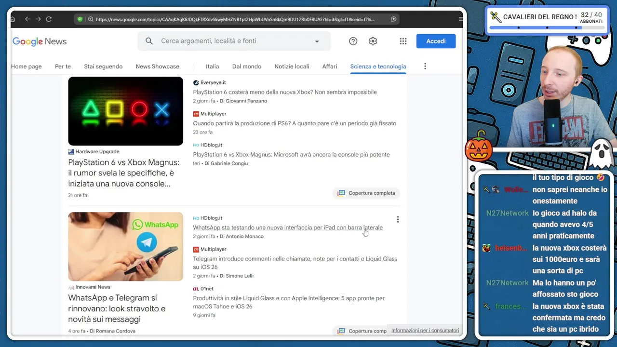Open article Telegram introduce commenti nelle chiamate

295,263
